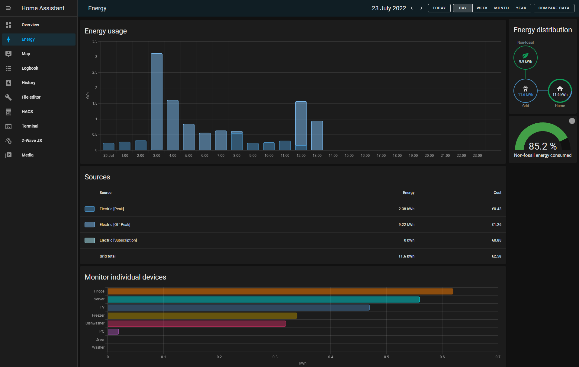Switch to the WEEK view tab
Screen dimensions: 579x367
tap(482, 8)
